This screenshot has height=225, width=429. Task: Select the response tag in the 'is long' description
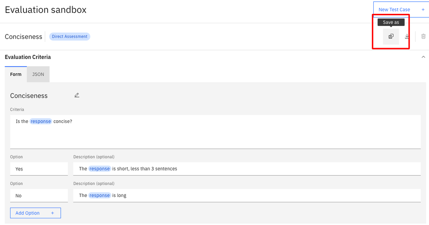(99, 196)
